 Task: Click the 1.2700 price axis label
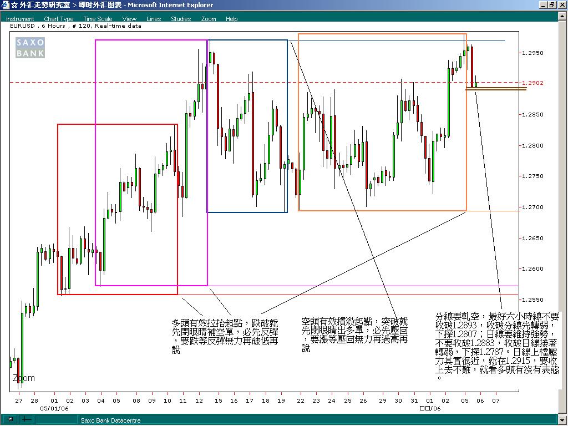click(532, 207)
